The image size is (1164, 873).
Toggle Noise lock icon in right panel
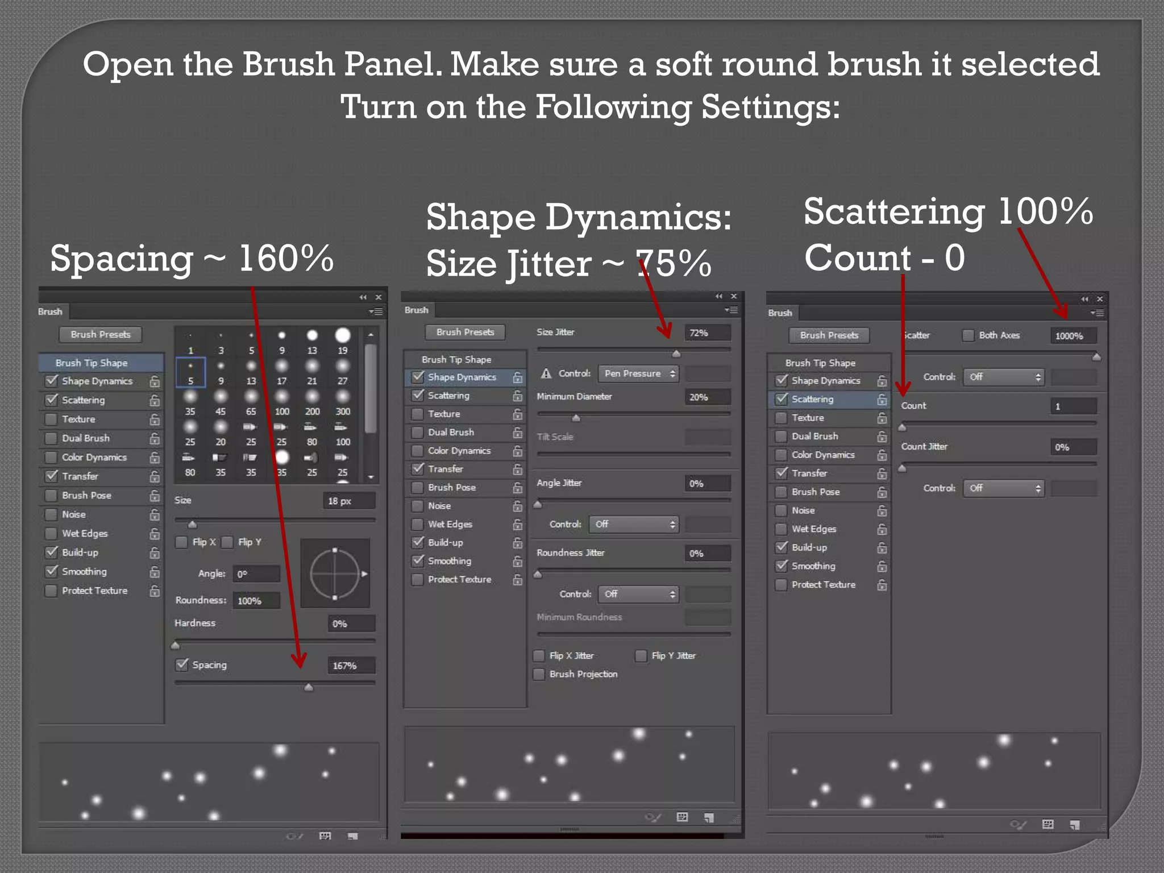(882, 511)
